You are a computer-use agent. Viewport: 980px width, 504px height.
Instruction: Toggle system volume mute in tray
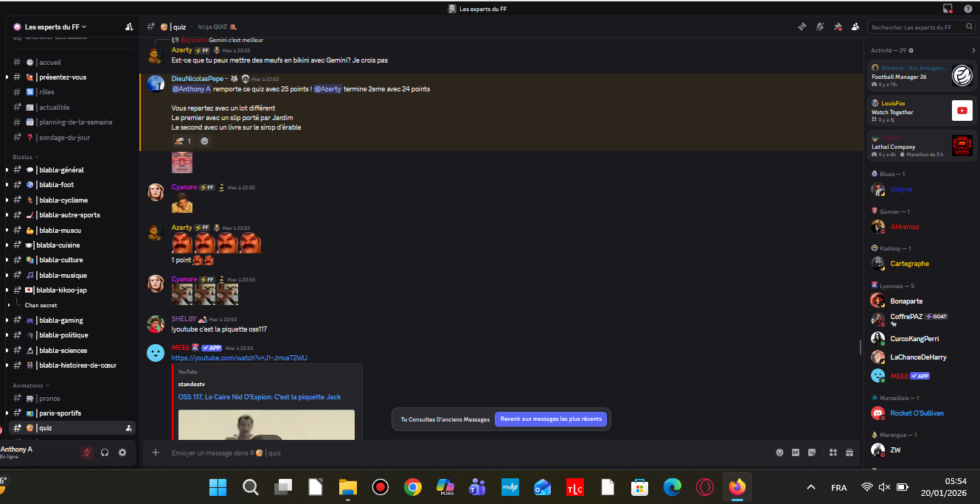tap(885, 487)
